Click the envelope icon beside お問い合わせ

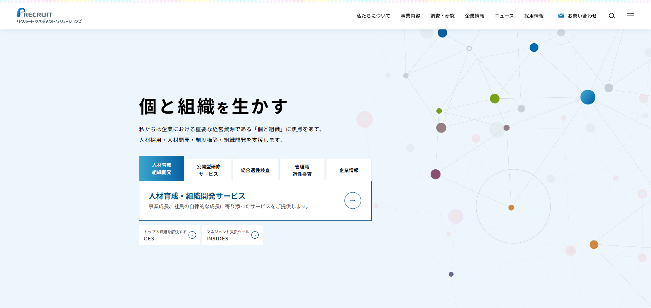[561, 16]
